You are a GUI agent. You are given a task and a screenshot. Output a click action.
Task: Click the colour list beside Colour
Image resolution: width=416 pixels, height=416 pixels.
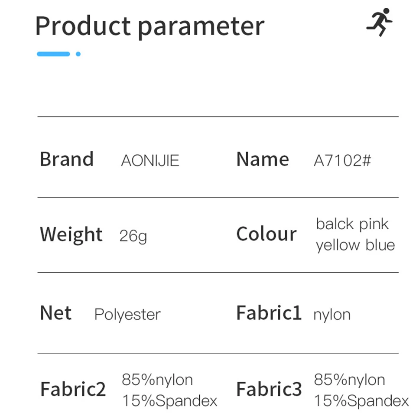tap(355, 234)
